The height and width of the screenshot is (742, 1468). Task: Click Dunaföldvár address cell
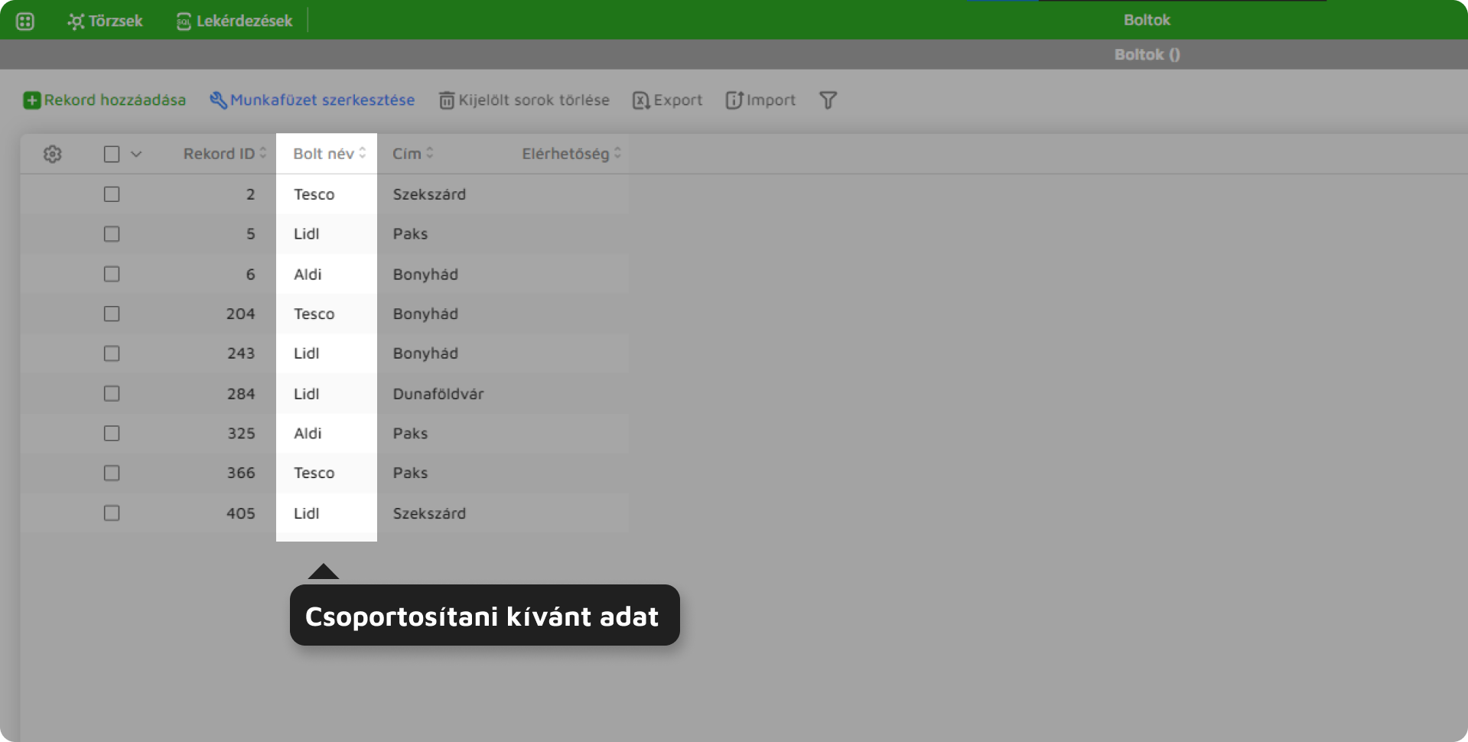pyautogui.click(x=438, y=393)
